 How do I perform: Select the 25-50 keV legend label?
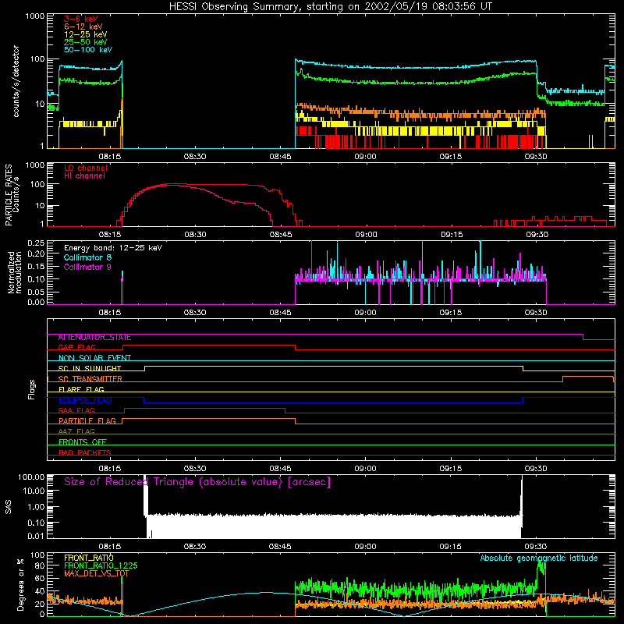point(86,42)
